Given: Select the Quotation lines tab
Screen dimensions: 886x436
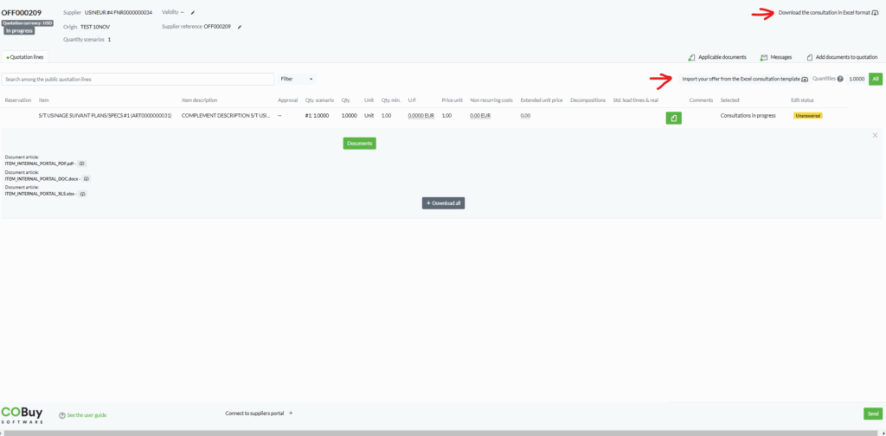Looking at the screenshot, I should pos(26,57).
